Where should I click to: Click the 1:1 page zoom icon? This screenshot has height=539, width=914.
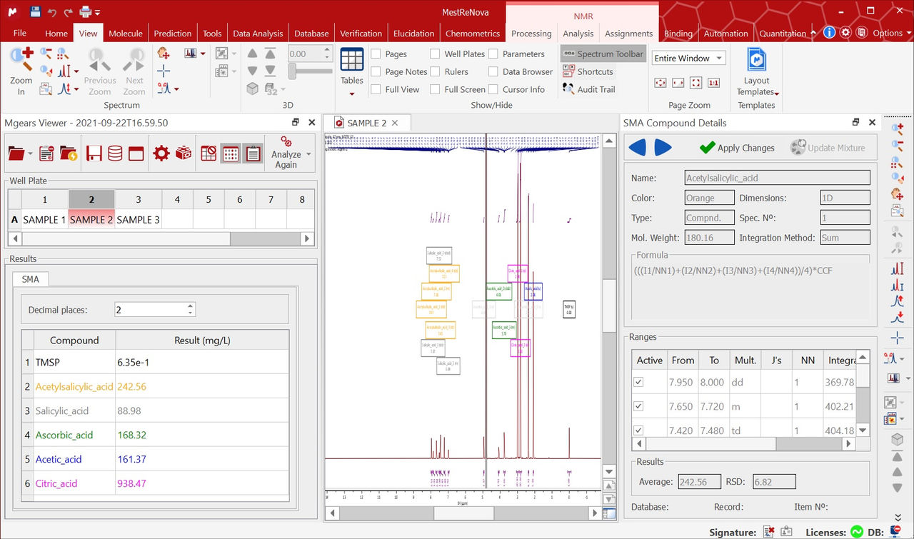(x=713, y=83)
